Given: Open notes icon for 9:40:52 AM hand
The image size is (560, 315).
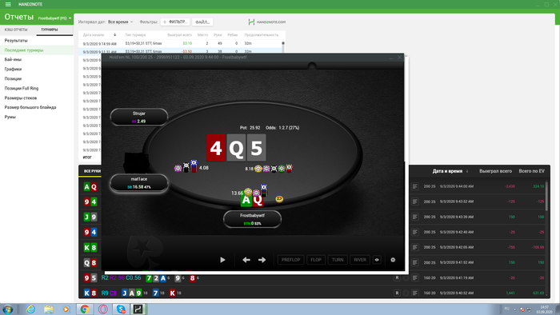Looking at the screenshot, I should pos(414,293).
